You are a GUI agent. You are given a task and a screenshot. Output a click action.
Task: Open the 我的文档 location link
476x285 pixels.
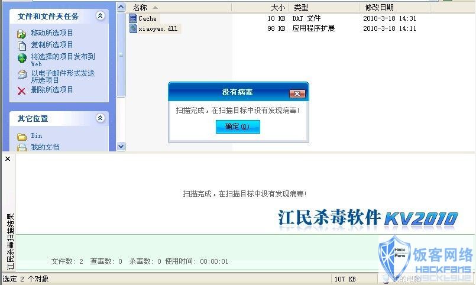[x=45, y=147]
